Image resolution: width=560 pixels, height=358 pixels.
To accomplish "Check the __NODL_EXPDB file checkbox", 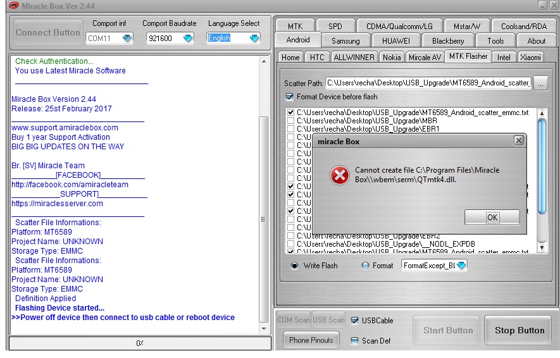I will [290, 244].
